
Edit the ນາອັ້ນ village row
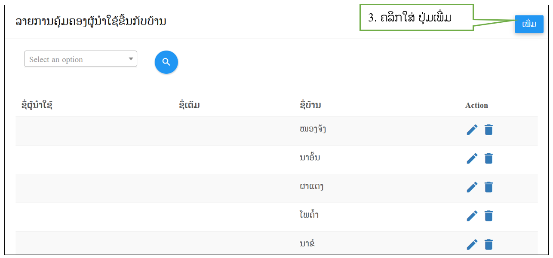(472, 158)
